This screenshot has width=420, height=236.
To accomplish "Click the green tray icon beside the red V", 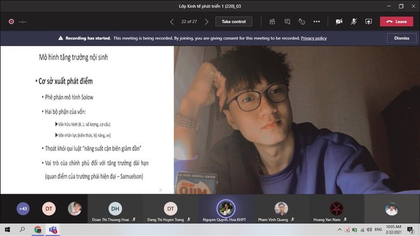I will (354, 230).
